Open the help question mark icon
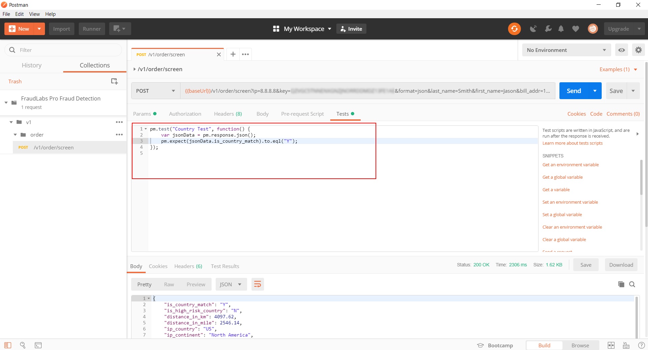Viewport: 648px width, 350px height. click(x=641, y=345)
